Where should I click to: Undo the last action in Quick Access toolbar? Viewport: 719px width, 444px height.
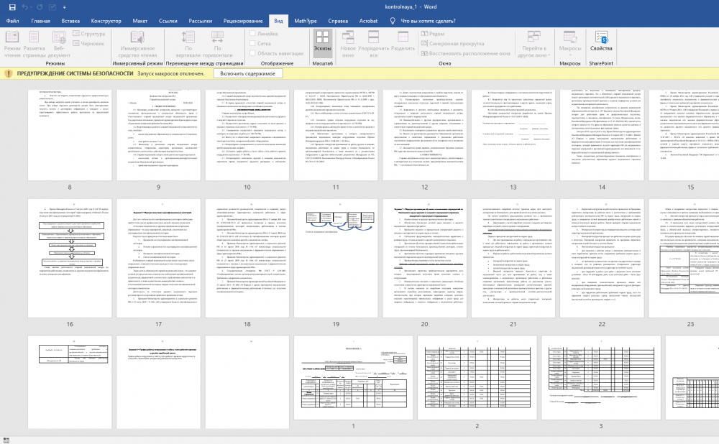(x=24, y=7)
